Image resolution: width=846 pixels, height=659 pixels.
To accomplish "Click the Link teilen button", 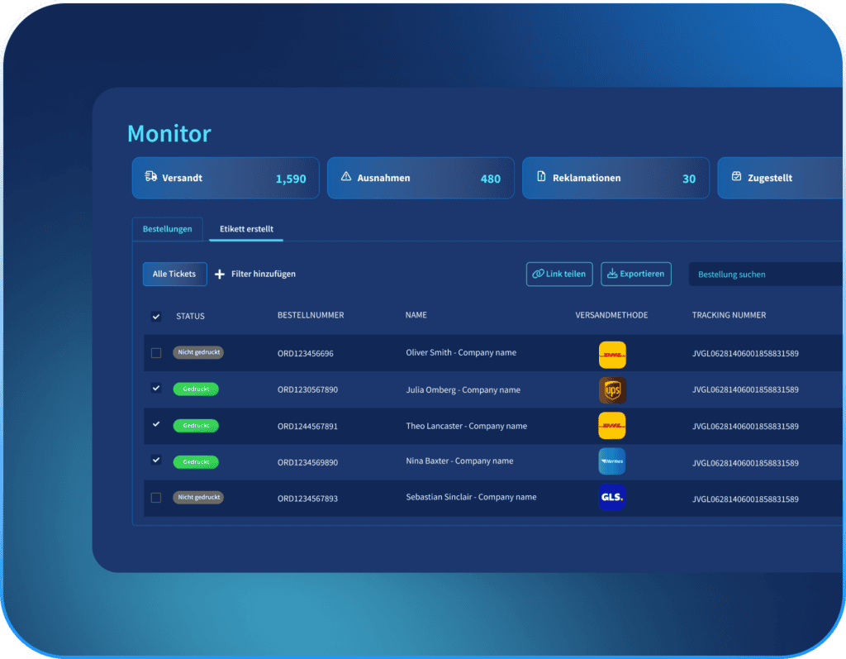I will point(559,274).
